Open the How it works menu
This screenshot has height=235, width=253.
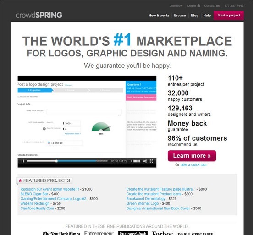click(x=159, y=16)
